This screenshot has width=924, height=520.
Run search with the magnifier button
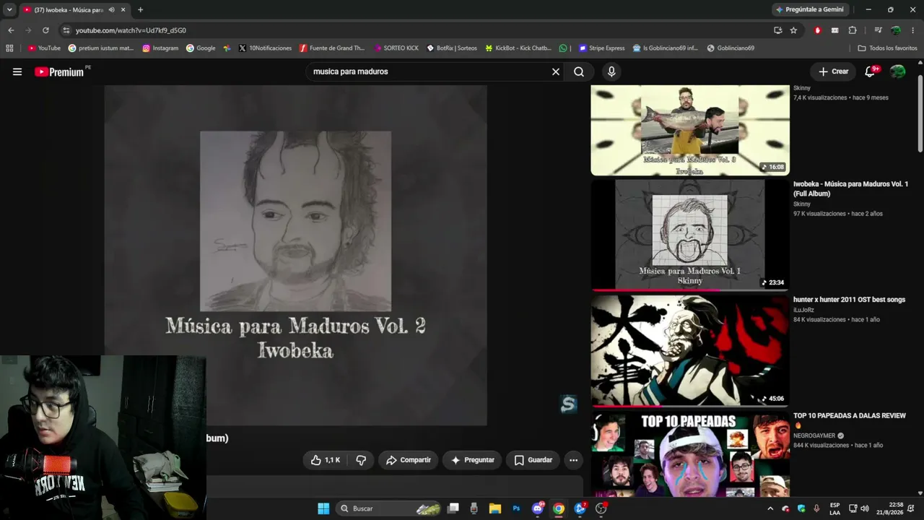pyautogui.click(x=579, y=71)
